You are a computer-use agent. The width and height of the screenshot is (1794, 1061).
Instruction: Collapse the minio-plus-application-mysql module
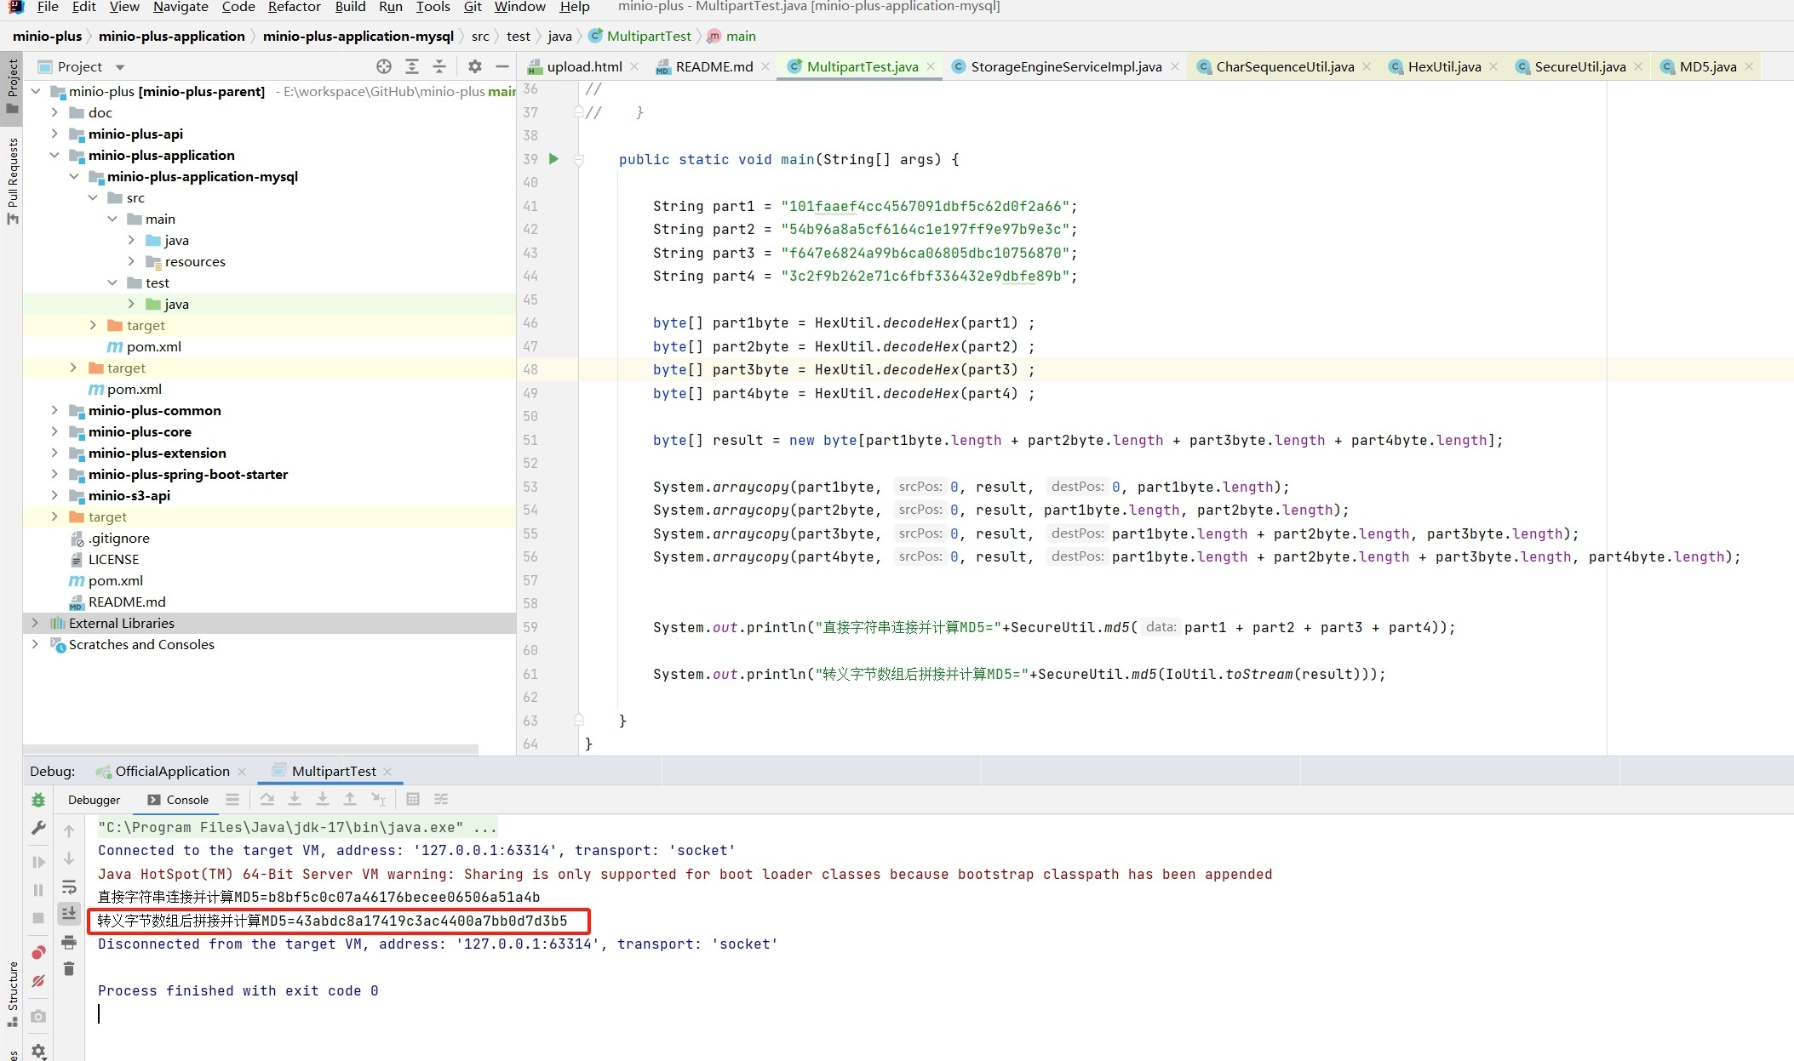pyautogui.click(x=74, y=176)
